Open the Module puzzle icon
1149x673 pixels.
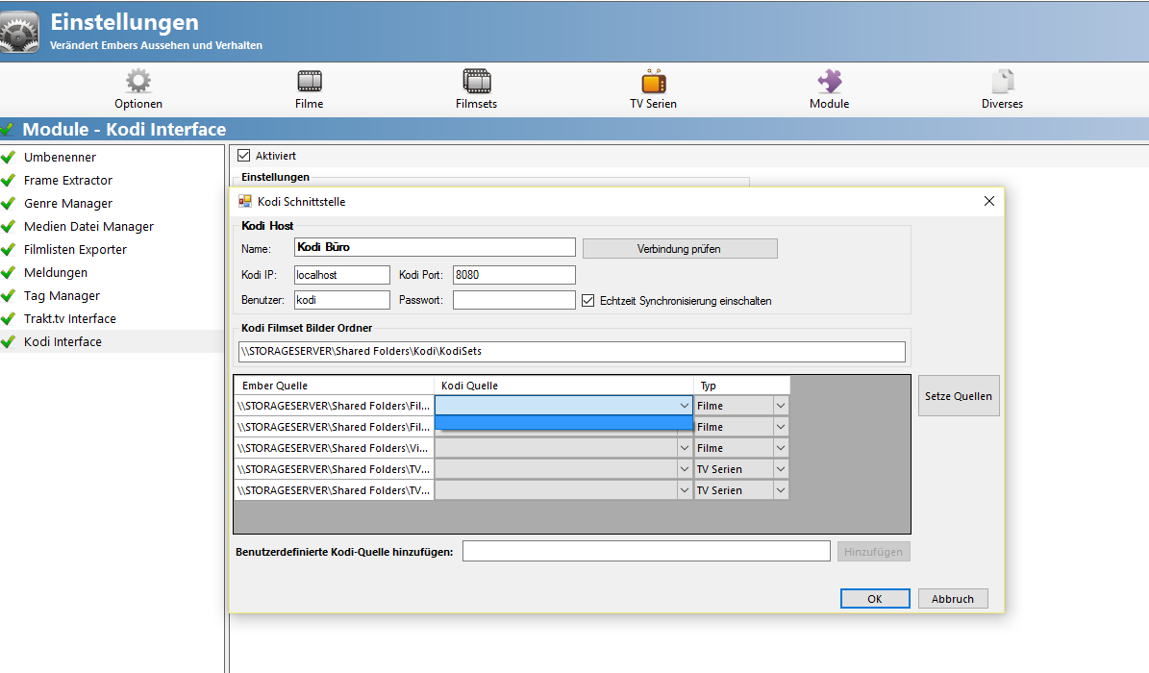[x=830, y=81]
